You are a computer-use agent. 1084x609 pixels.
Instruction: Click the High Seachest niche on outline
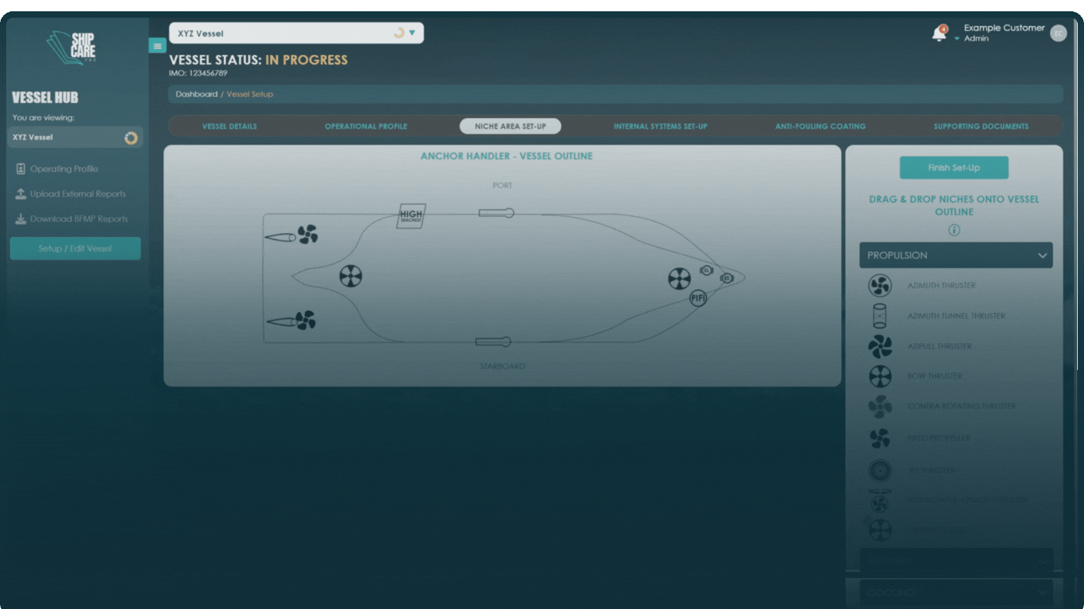(x=411, y=216)
